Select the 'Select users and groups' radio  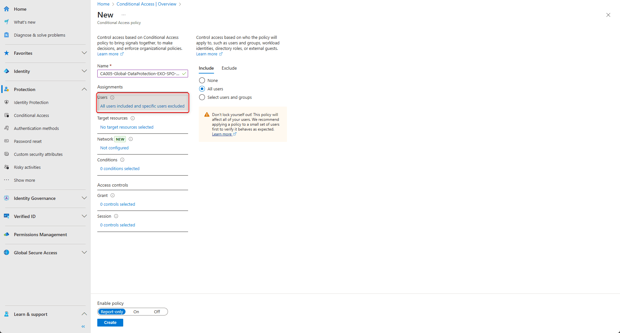tap(202, 97)
